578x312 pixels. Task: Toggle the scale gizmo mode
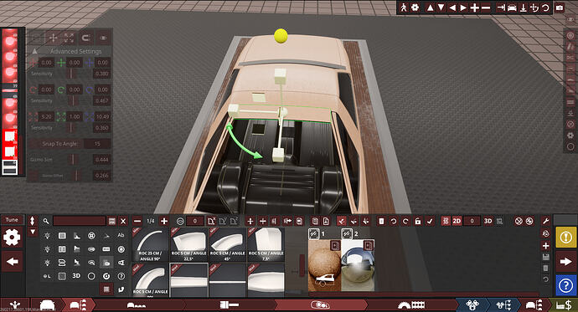[69, 38]
